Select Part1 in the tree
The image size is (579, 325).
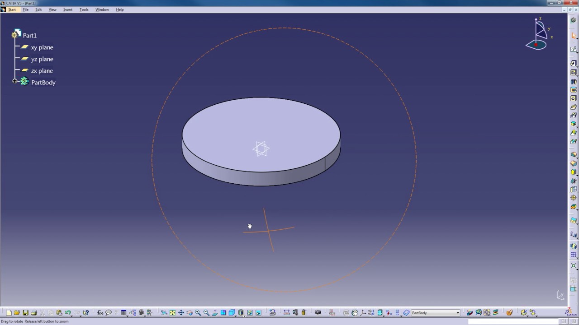point(30,35)
